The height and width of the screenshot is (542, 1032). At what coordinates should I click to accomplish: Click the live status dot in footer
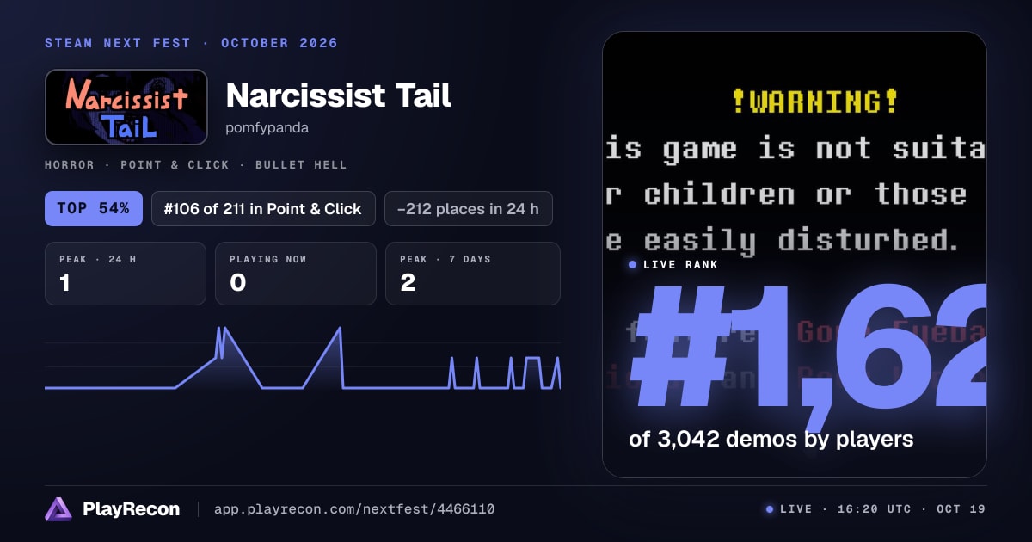(770, 509)
